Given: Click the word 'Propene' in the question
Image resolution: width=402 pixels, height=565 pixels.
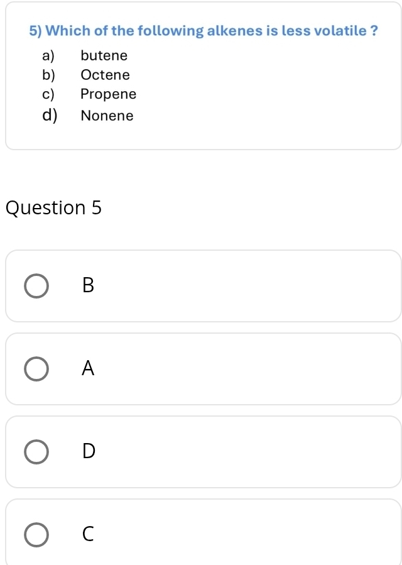Looking at the screenshot, I should 108,95.
